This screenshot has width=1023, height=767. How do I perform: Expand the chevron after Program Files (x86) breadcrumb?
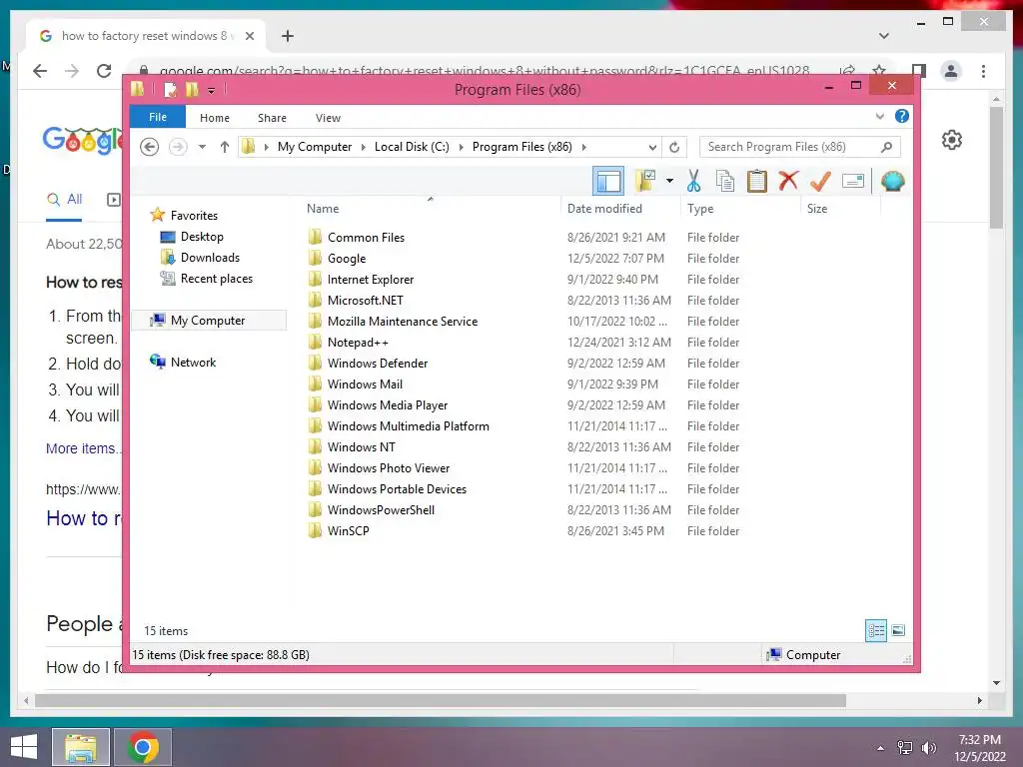583,148
